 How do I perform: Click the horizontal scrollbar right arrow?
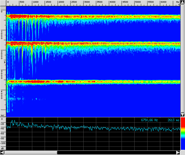178,153
